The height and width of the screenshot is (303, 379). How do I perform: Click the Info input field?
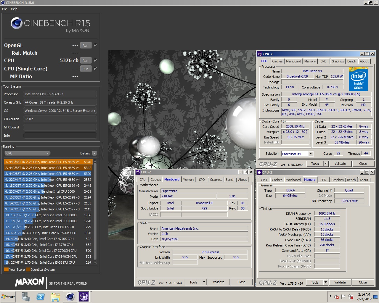tap(60, 136)
